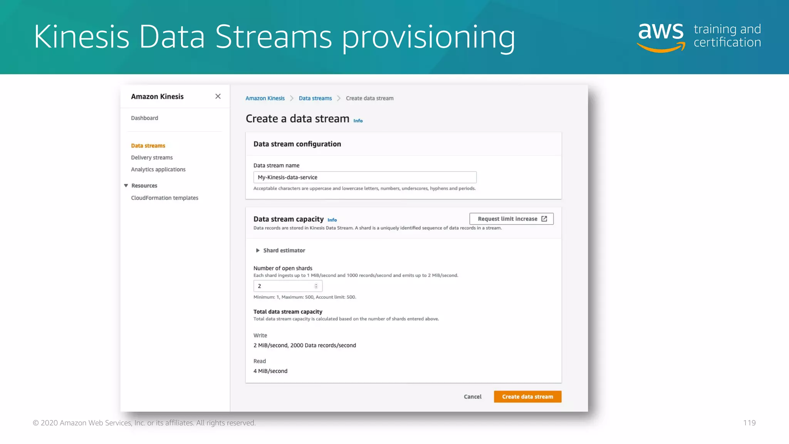
Task: Click the '4 MiB/second' read value
Action: (x=270, y=371)
